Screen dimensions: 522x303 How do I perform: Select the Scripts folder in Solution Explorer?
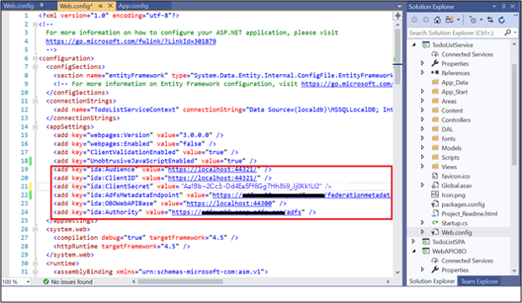tap(450, 157)
